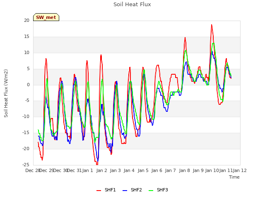Click the y-axis value 20

pyautogui.click(x=26, y=20)
